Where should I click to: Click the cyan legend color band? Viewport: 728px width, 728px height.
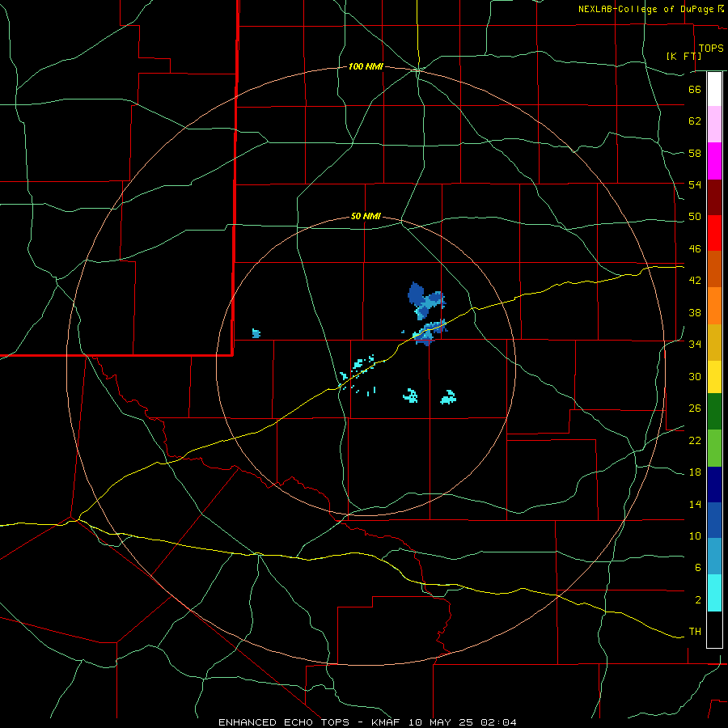714,593
